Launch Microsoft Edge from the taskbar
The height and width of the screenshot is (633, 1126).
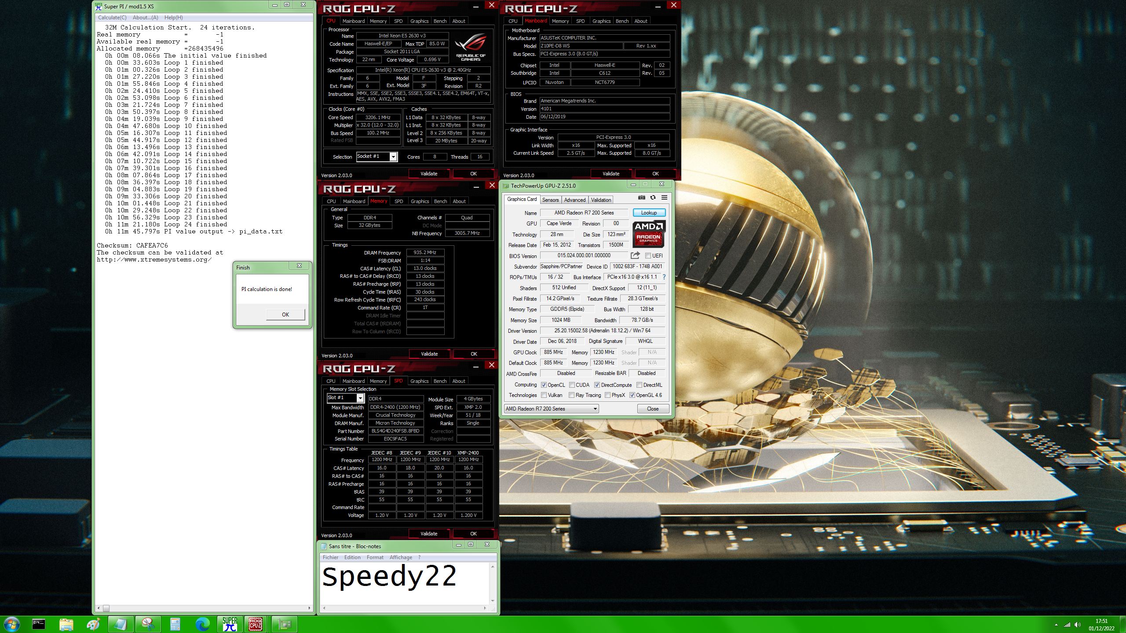(202, 624)
